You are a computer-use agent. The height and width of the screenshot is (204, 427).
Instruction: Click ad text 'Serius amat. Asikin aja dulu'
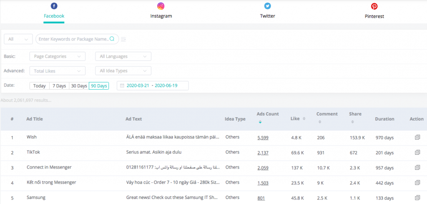(154, 152)
